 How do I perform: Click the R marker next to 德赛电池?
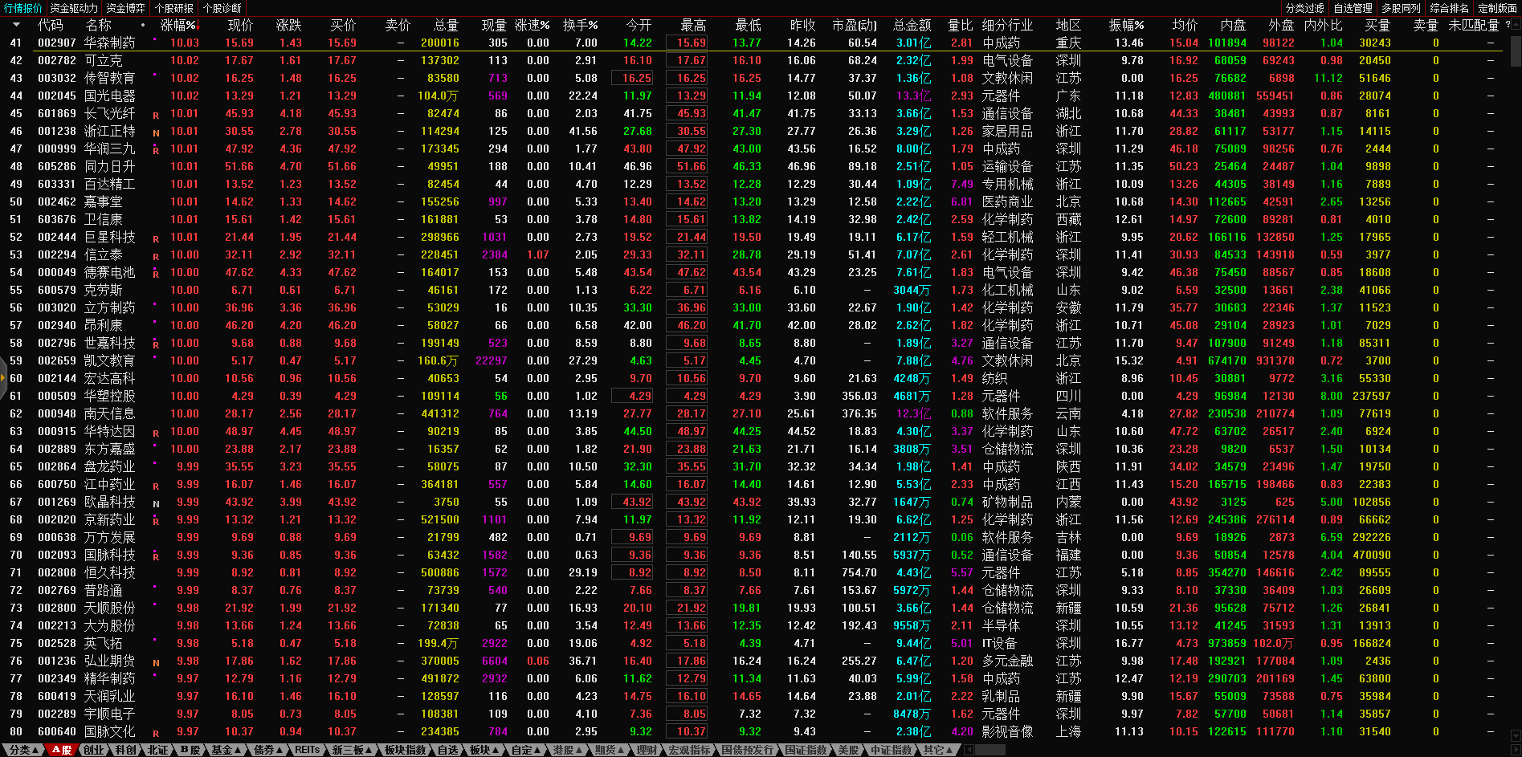(156, 275)
